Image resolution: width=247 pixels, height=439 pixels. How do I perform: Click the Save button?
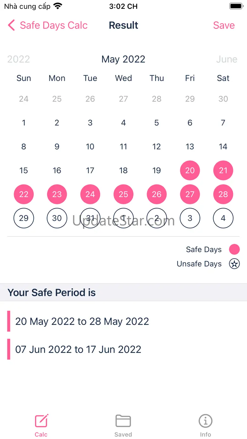224,25
